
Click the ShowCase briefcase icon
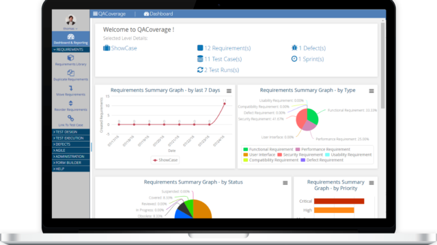pyautogui.click(x=107, y=48)
